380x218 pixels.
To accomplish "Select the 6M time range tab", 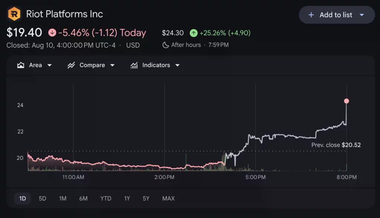I will click(83, 198).
